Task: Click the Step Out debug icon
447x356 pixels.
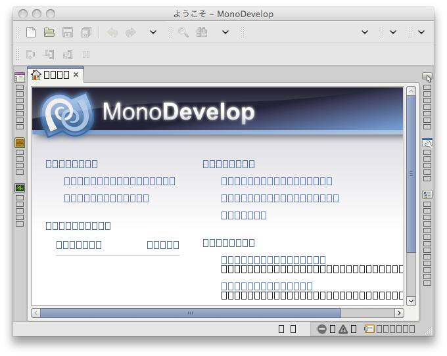Action: tap(68, 55)
